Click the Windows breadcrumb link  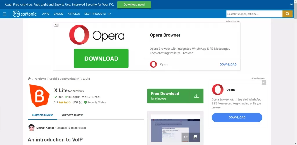40,79
